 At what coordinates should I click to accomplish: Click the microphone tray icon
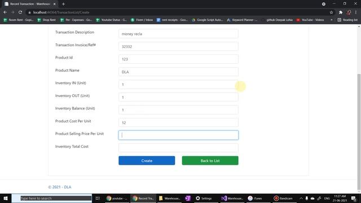(x=307, y=198)
